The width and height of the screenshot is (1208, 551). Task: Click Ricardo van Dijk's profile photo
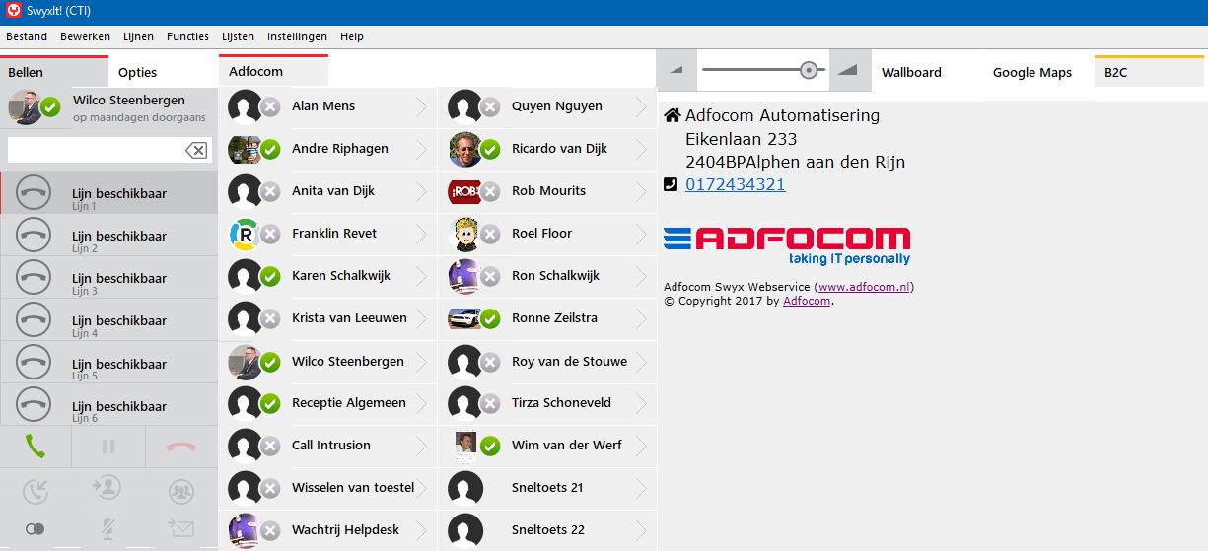464,149
